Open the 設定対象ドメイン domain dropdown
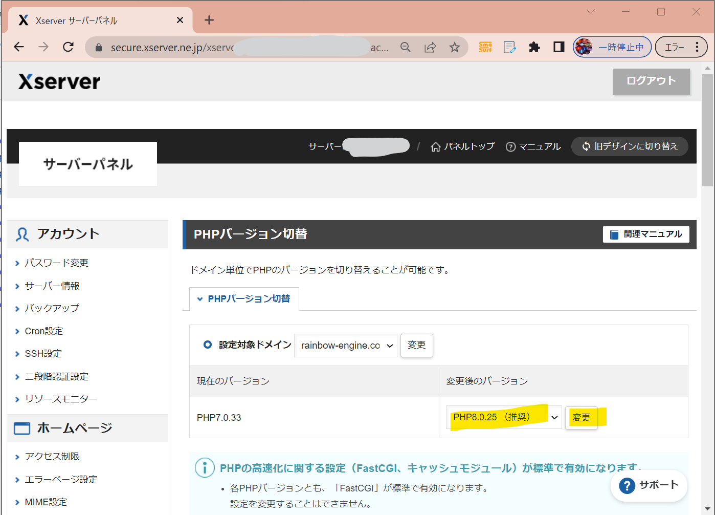The width and height of the screenshot is (715, 515). coord(346,346)
